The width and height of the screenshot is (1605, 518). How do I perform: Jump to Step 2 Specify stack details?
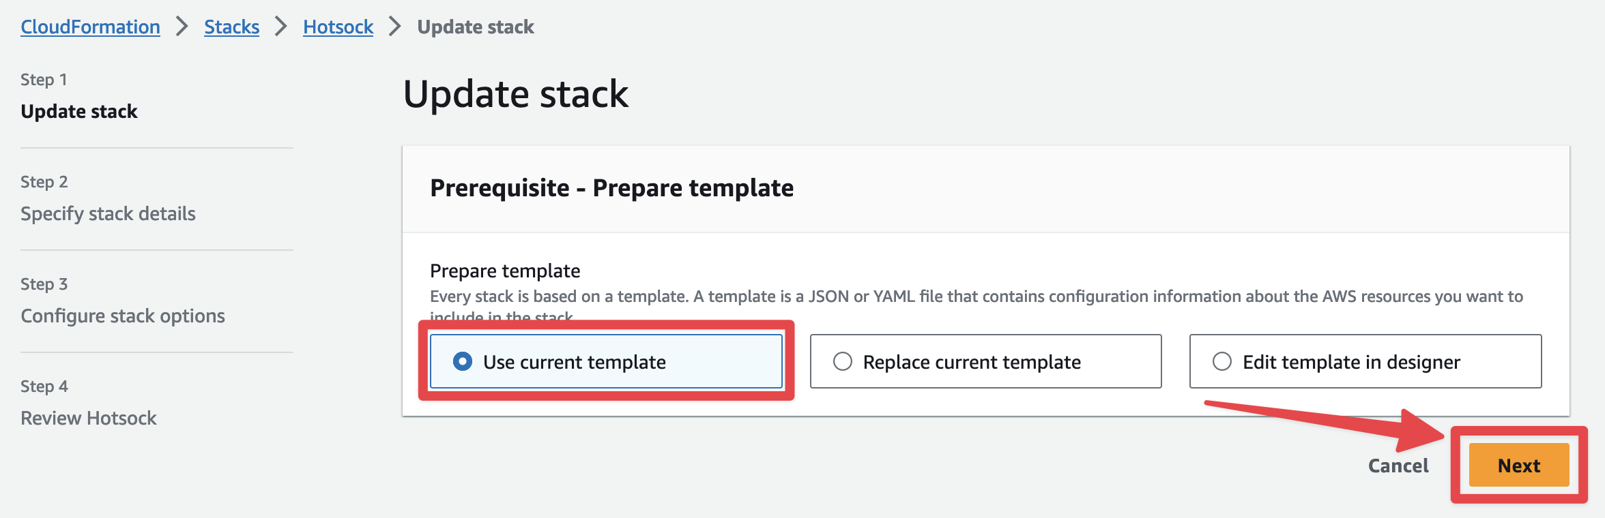[108, 213]
